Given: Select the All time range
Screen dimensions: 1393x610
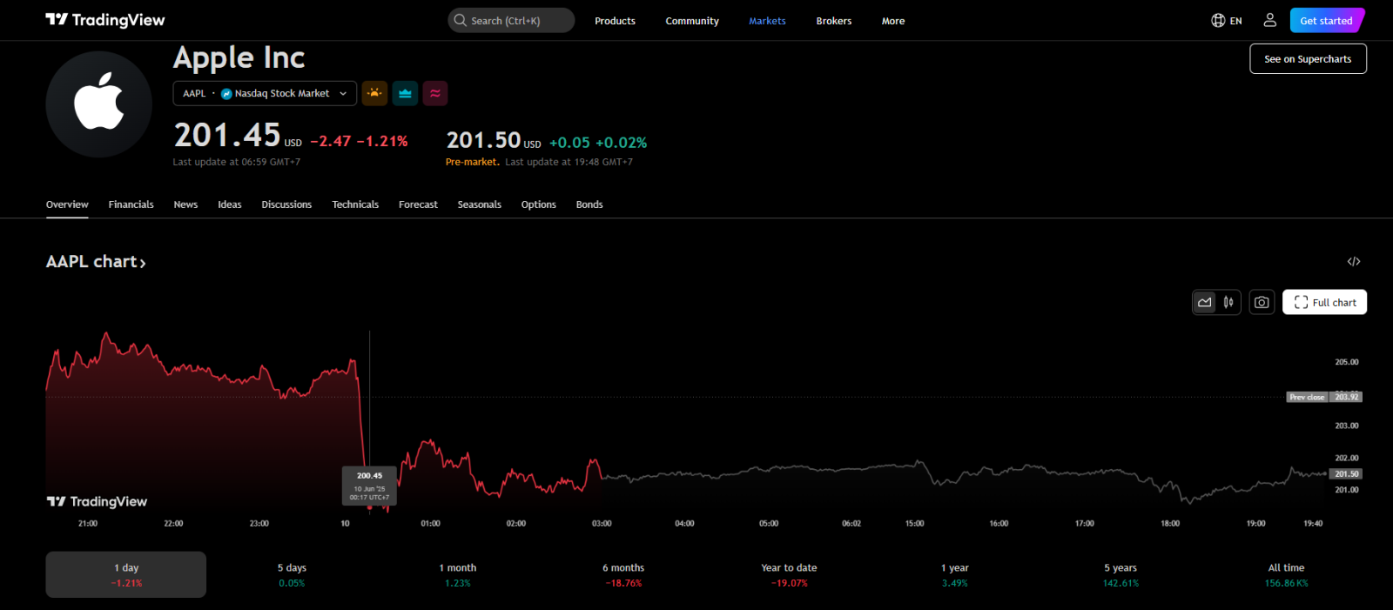Looking at the screenshot, I should [1286, 574].
